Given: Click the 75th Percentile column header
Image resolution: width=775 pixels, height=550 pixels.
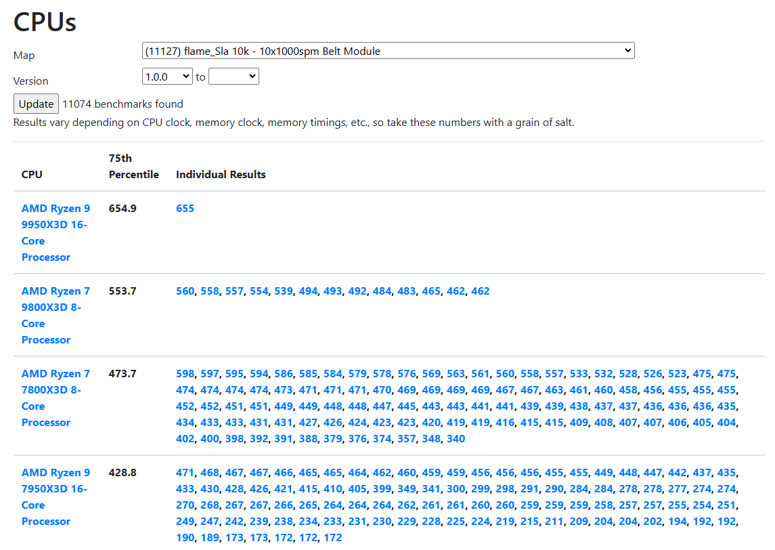Looking at the screenshot, I should click(134, 166).
